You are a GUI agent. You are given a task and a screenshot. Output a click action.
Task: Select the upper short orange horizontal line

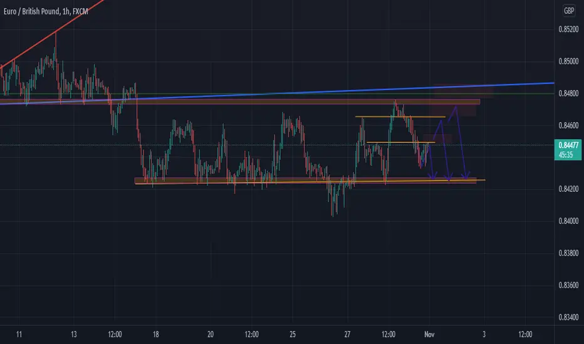tap(400, 117)
